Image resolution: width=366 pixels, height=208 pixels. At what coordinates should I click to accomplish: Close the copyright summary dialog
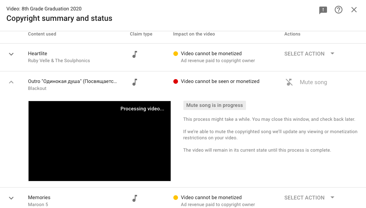click(354, 10)
